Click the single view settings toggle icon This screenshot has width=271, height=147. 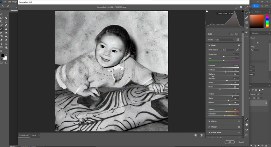click(x=195, y=135)
